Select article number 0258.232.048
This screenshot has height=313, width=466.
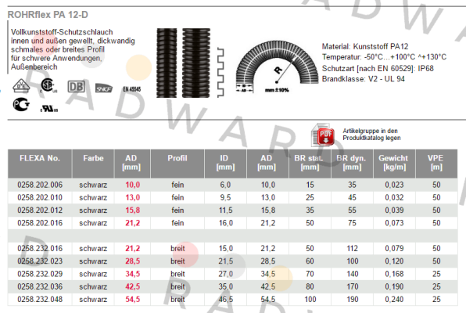(40, 300)
